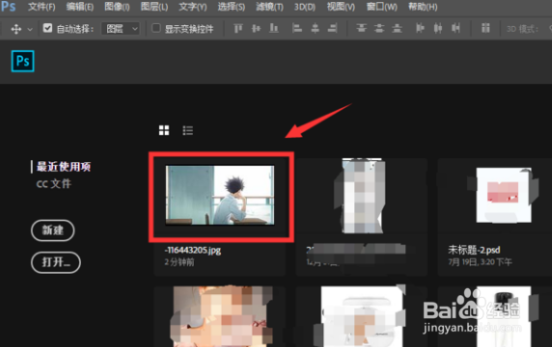Select the 最近使用项 sidebar tab

64,167
